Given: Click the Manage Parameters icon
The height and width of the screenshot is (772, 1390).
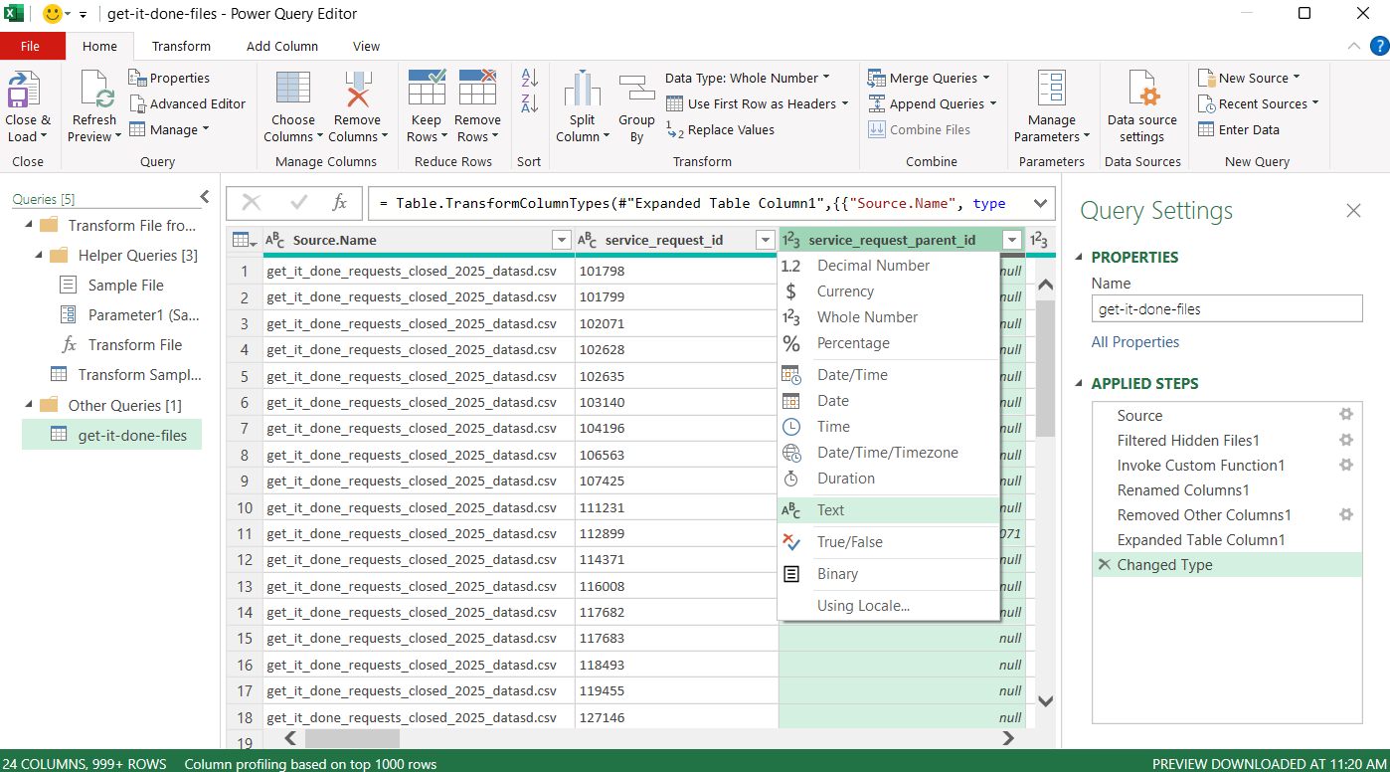Looking at the screenshot, I should click(x=1052, y=90).
